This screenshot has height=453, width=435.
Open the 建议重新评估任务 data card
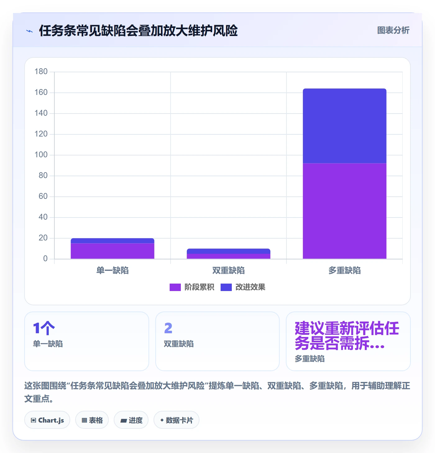[348, 341]
